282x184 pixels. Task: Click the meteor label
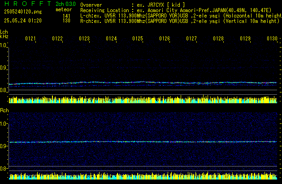(x=64, y=9)
